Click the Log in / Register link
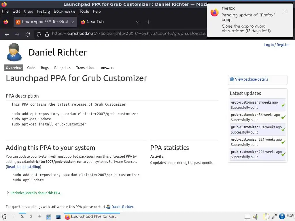Image resolution: width=295 pixels, height=221 pixels. click(x=277, y=45)
